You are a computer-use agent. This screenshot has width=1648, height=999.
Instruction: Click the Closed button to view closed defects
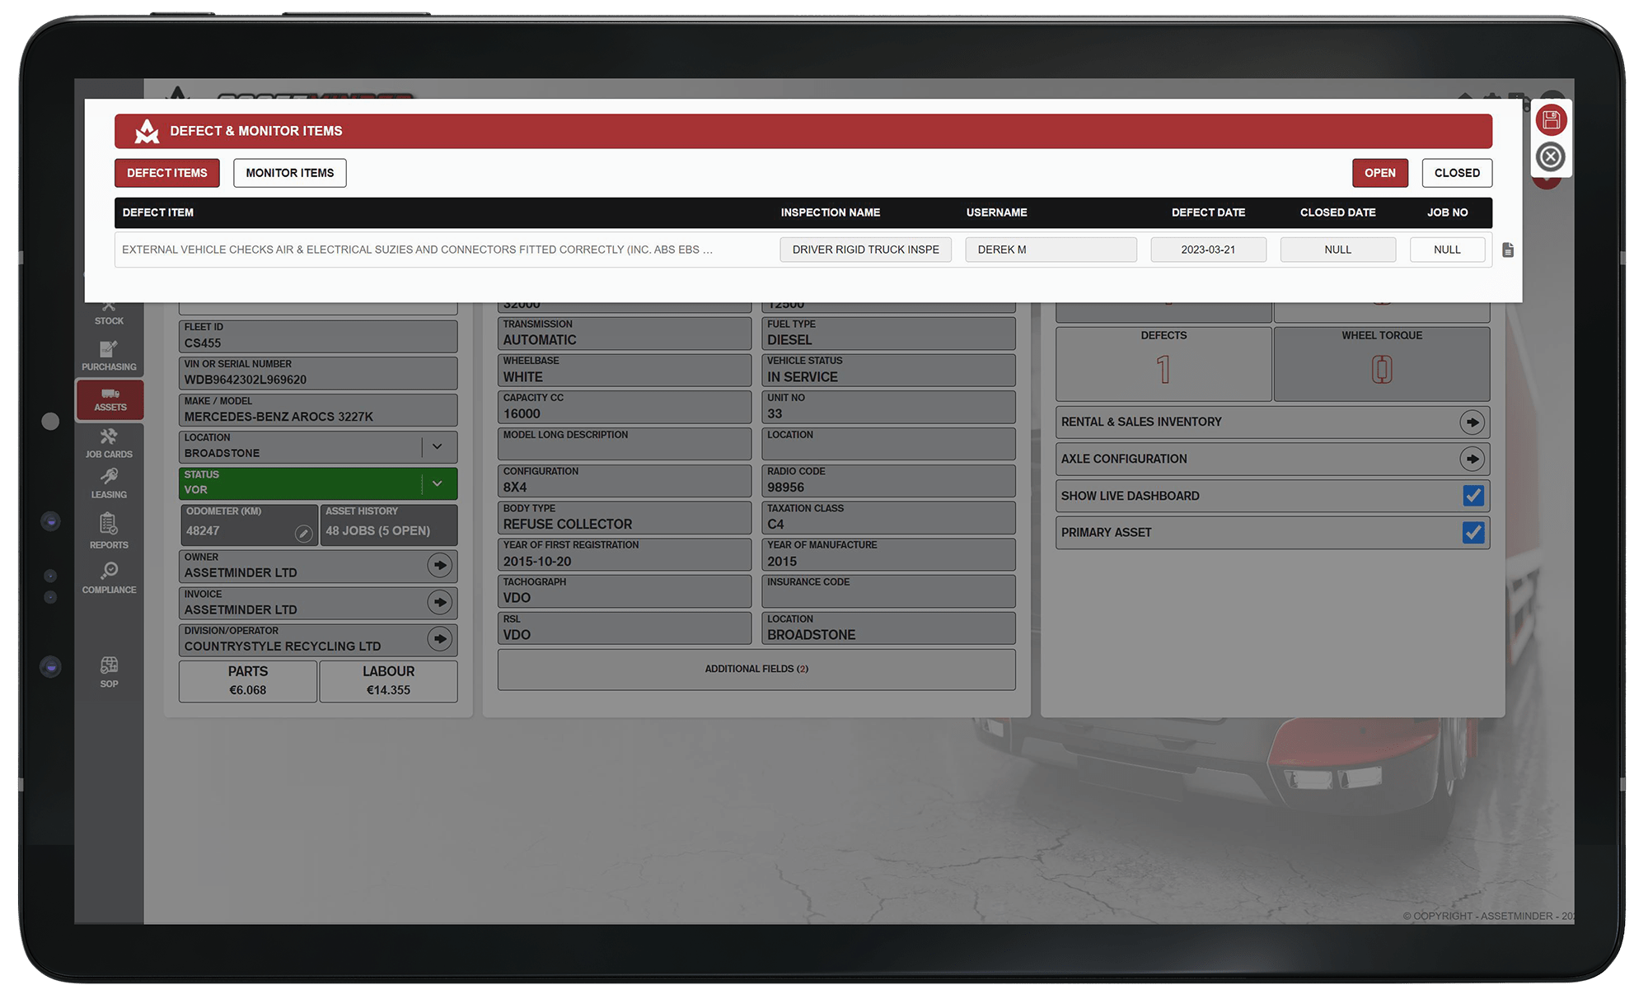click(x=1457, y=173)
